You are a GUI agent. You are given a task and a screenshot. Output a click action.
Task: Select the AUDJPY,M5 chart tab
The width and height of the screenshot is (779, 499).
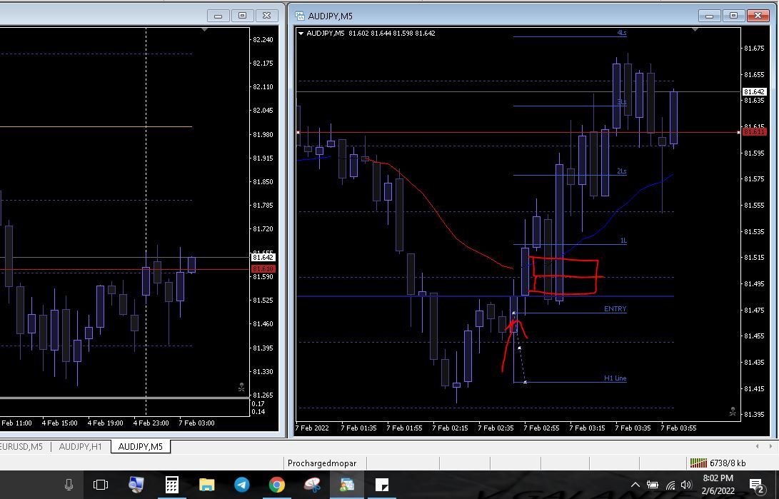tap(141, 446)
